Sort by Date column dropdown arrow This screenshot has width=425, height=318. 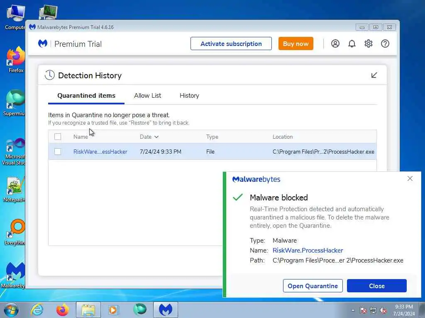pyautogui.click(x=156, y=137)
